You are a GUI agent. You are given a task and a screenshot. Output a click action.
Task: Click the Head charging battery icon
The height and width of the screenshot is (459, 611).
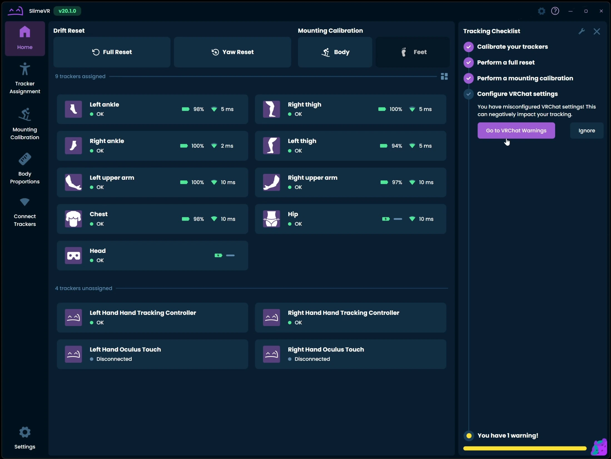tap(218, 255)
